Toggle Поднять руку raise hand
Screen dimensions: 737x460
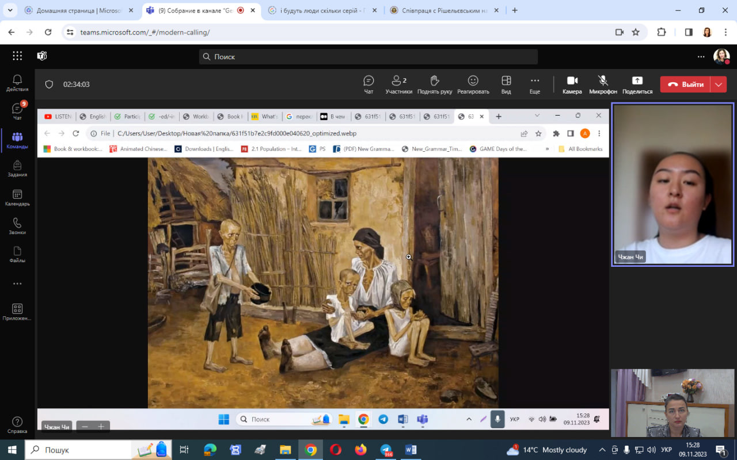point(435,85)
